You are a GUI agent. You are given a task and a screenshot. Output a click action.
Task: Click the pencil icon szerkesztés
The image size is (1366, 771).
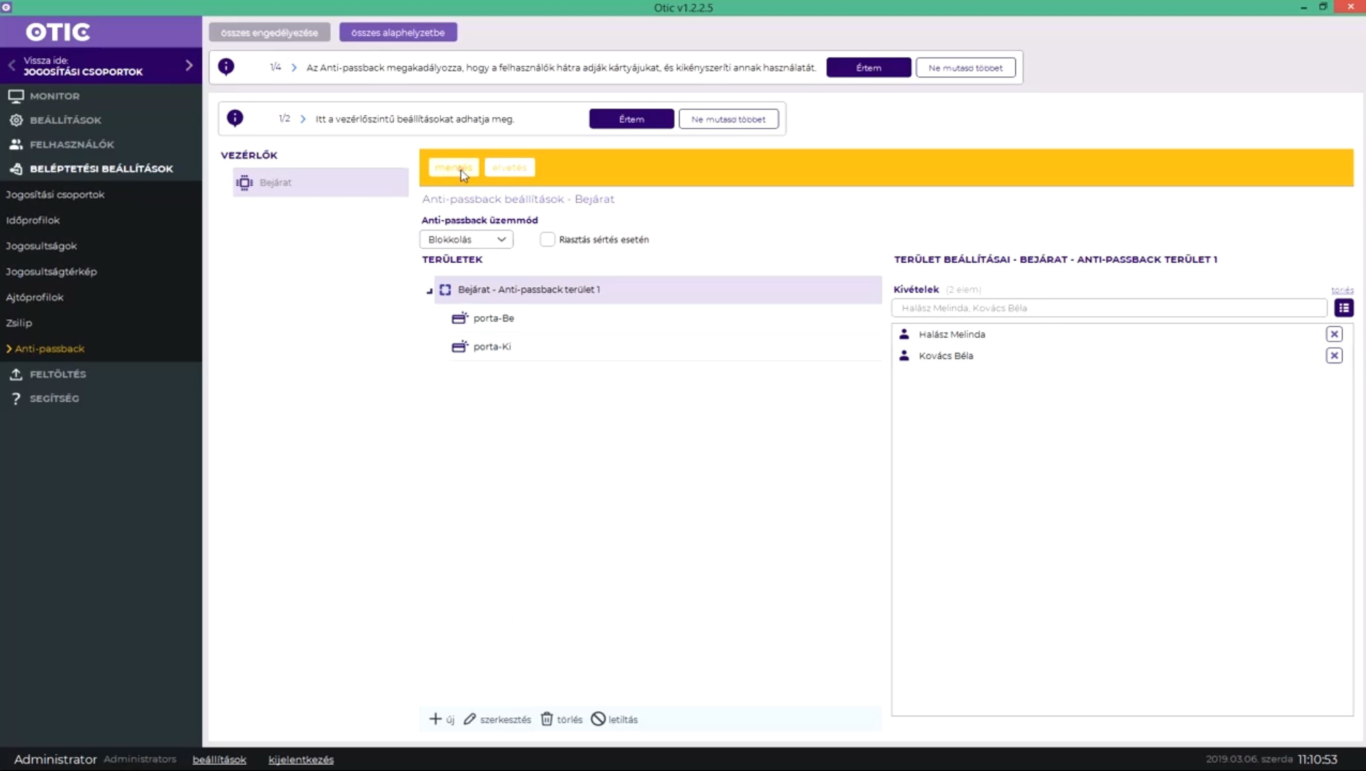pos(470,719)
